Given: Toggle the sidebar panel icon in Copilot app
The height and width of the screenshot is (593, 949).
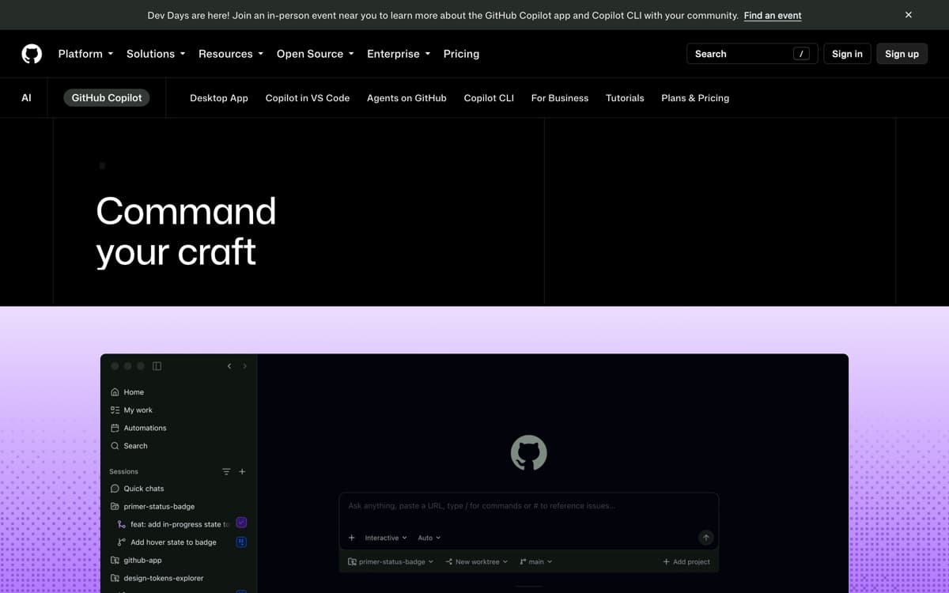Looking at the screenshot, I should (157, 366).
